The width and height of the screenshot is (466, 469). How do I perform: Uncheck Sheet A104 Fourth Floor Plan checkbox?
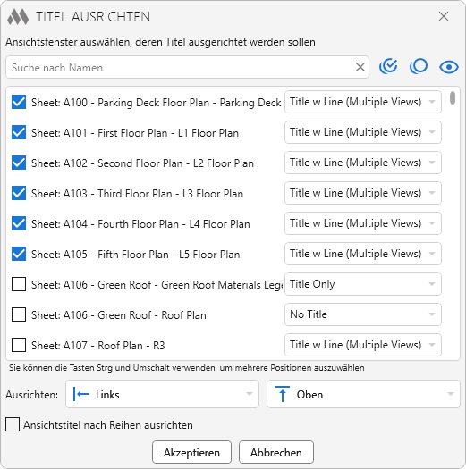[19, 223]
